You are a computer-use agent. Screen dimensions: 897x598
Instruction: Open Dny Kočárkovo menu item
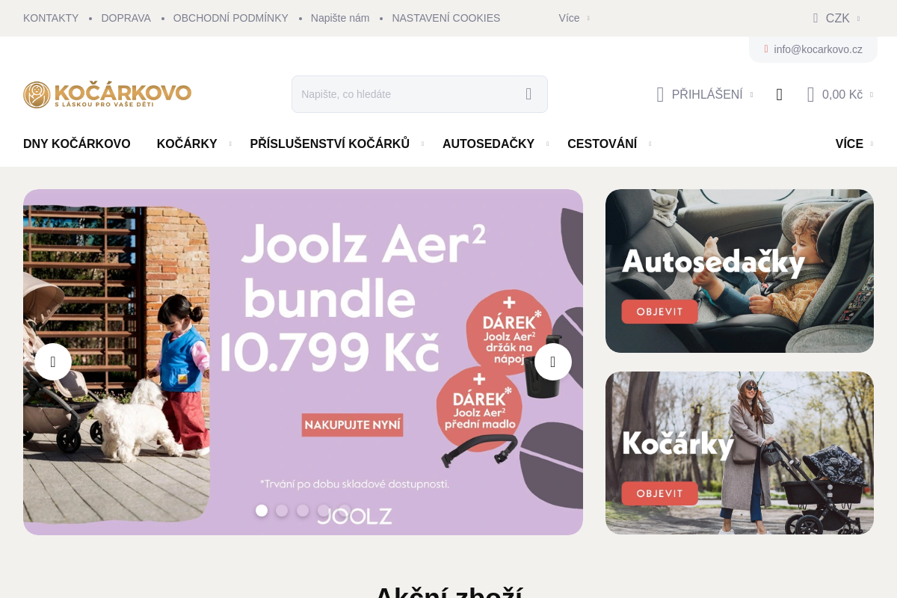[77, 144]
